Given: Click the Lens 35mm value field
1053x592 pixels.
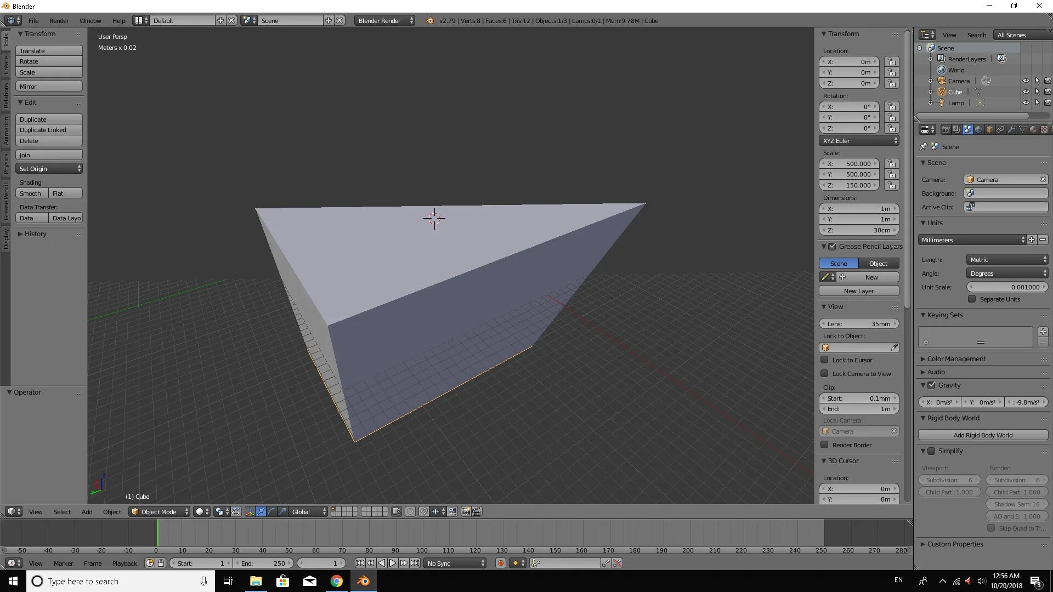Looking at the screenshot, I should click(859, 324).
